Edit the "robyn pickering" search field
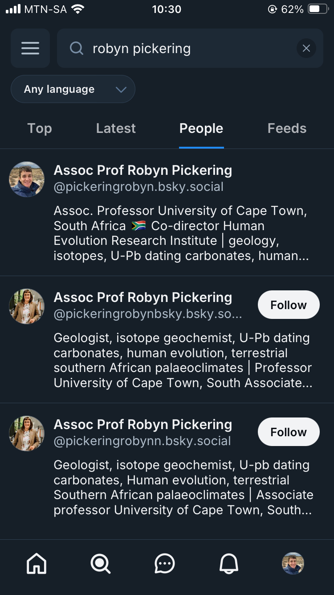 tap(187, 48)
